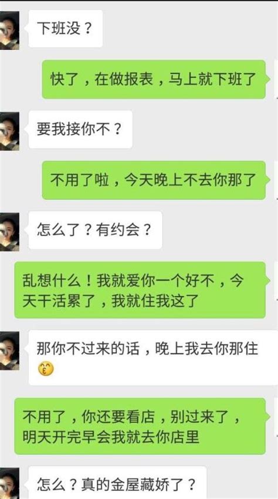Select the "怎么了？有约会？" bubble
The height and width of the screenshot is (499, 278).
96,230
